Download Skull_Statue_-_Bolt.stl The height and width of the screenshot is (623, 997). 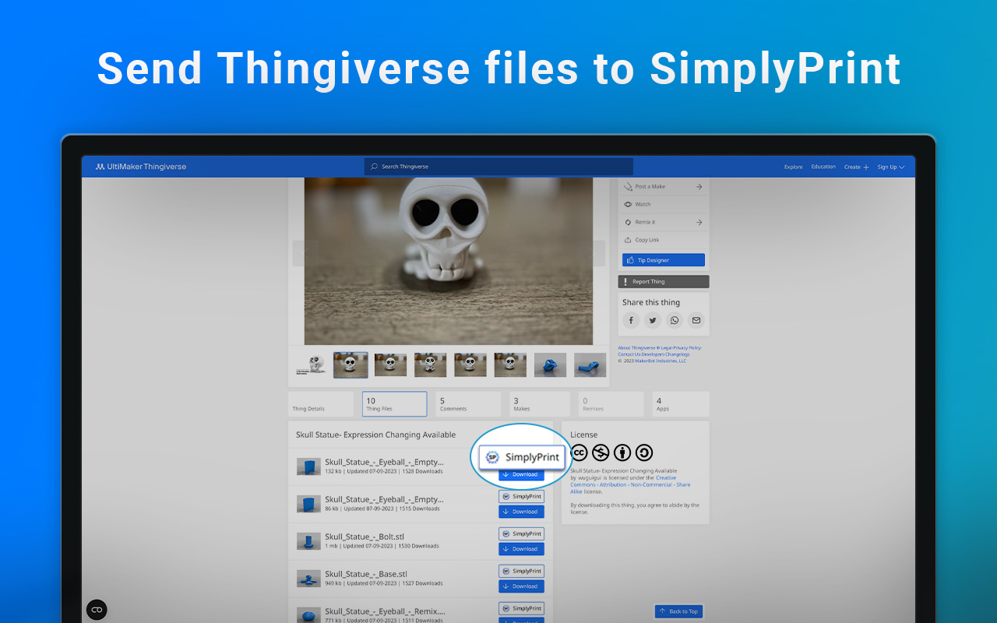pos(520,548)
